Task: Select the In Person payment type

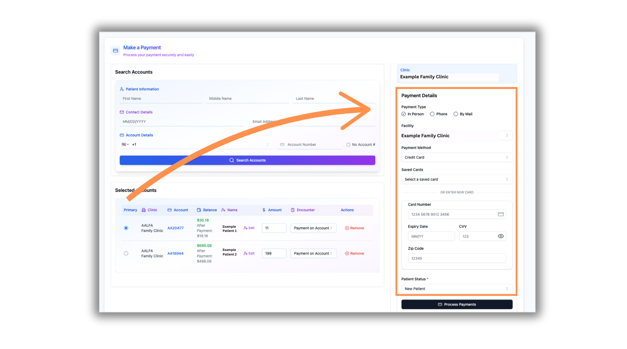Action: [404, 114]
